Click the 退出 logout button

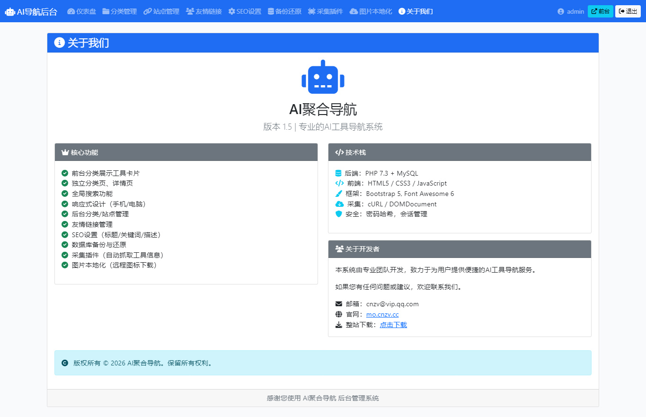628,11
